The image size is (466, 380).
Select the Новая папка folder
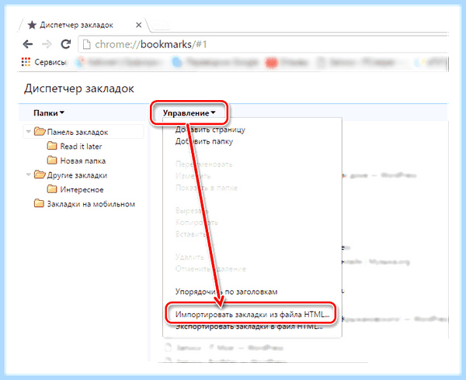click(x=76, y=161)
